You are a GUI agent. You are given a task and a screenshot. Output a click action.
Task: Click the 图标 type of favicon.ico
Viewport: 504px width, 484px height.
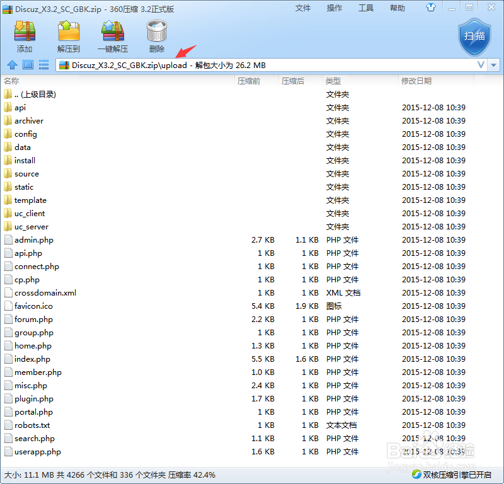334,306
